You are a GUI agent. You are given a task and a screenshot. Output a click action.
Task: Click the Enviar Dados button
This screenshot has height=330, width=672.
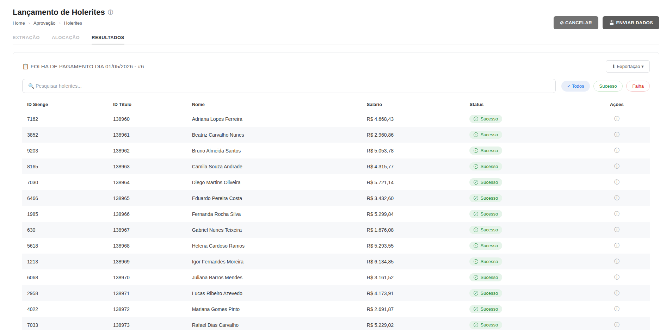pos(631,23)
